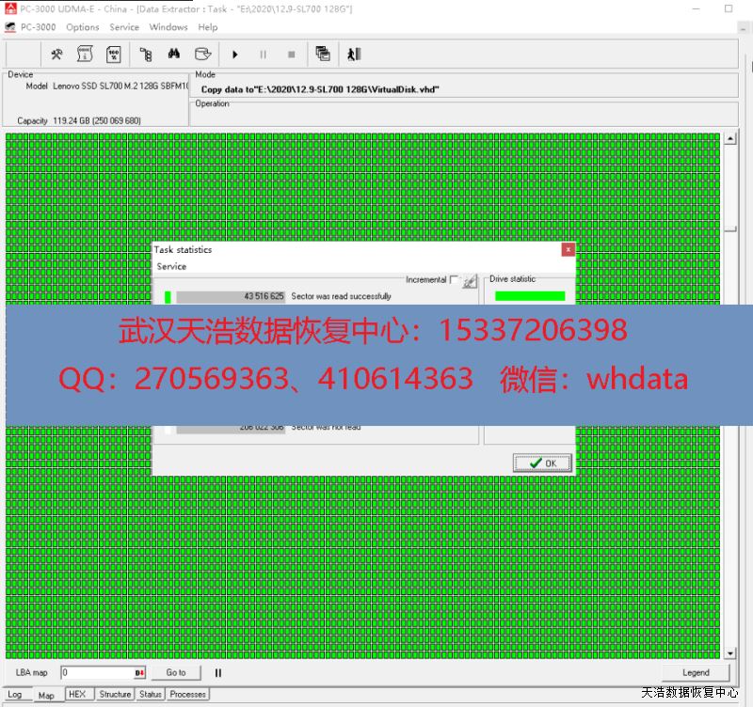Open the LBA map field selector arrow
Image resolution: width=753 pixels, height=707 pixels.
140,672
